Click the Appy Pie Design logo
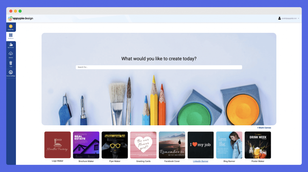 [21, 18]
